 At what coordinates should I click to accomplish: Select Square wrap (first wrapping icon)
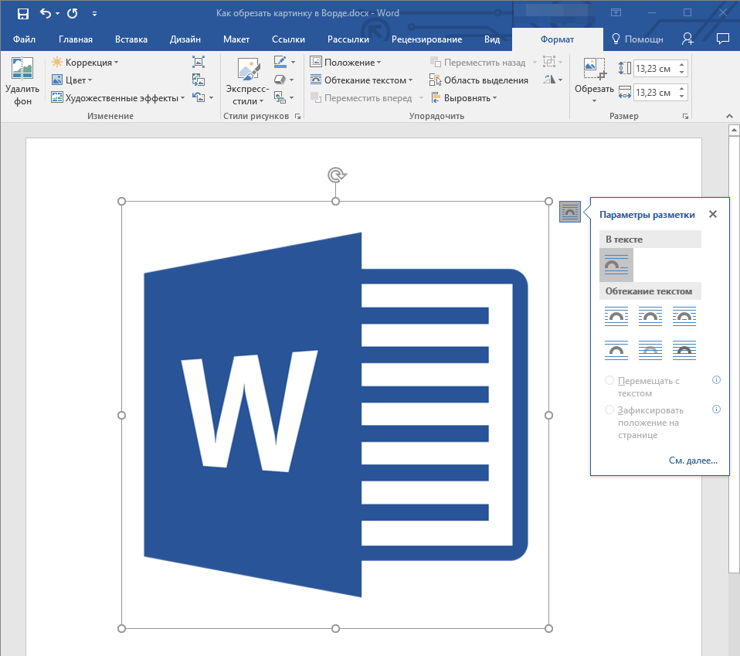tap(616, 317)
